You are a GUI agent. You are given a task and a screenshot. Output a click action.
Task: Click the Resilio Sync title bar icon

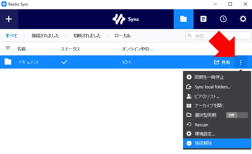(x=4, y=4)
